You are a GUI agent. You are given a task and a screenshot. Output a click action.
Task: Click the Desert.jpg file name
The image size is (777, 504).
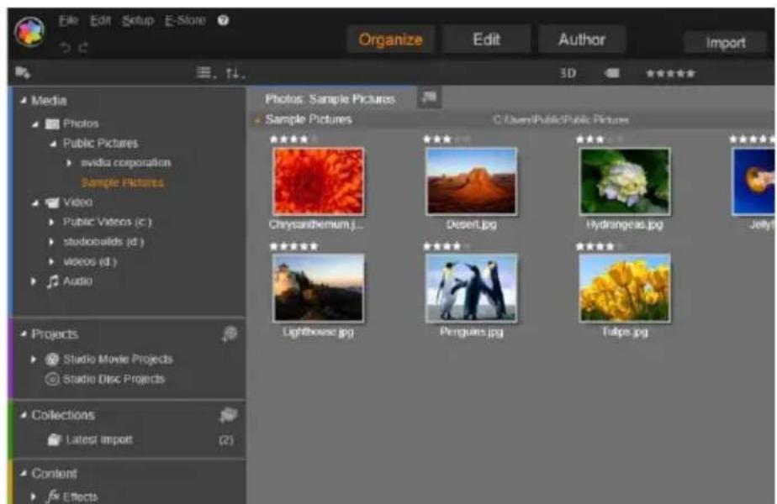pyautogui.click(x=471, y=225)
